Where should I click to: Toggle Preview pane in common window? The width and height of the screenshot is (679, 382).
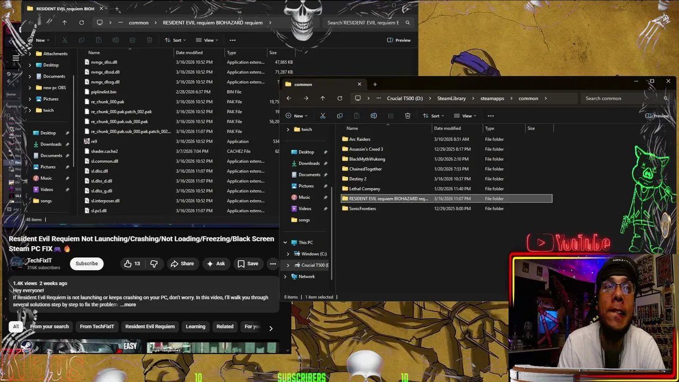click(x=657, y=116)
